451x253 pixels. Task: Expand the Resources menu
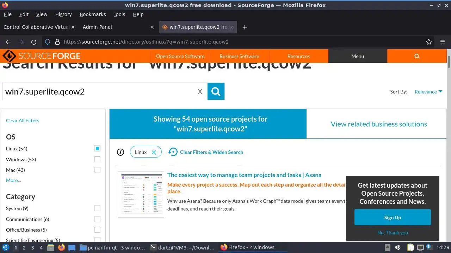pos(298,56)
